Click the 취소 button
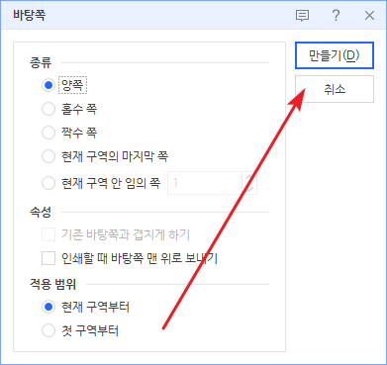 (335, 89)
